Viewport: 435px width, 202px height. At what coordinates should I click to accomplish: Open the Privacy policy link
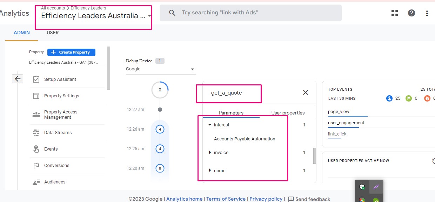tap(266, 199)
